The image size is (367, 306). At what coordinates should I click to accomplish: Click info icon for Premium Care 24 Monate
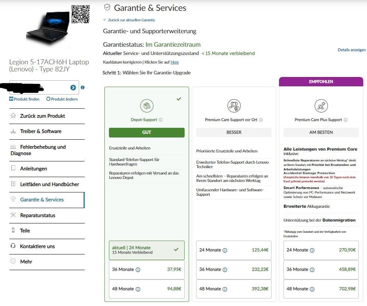pos(225,250)
